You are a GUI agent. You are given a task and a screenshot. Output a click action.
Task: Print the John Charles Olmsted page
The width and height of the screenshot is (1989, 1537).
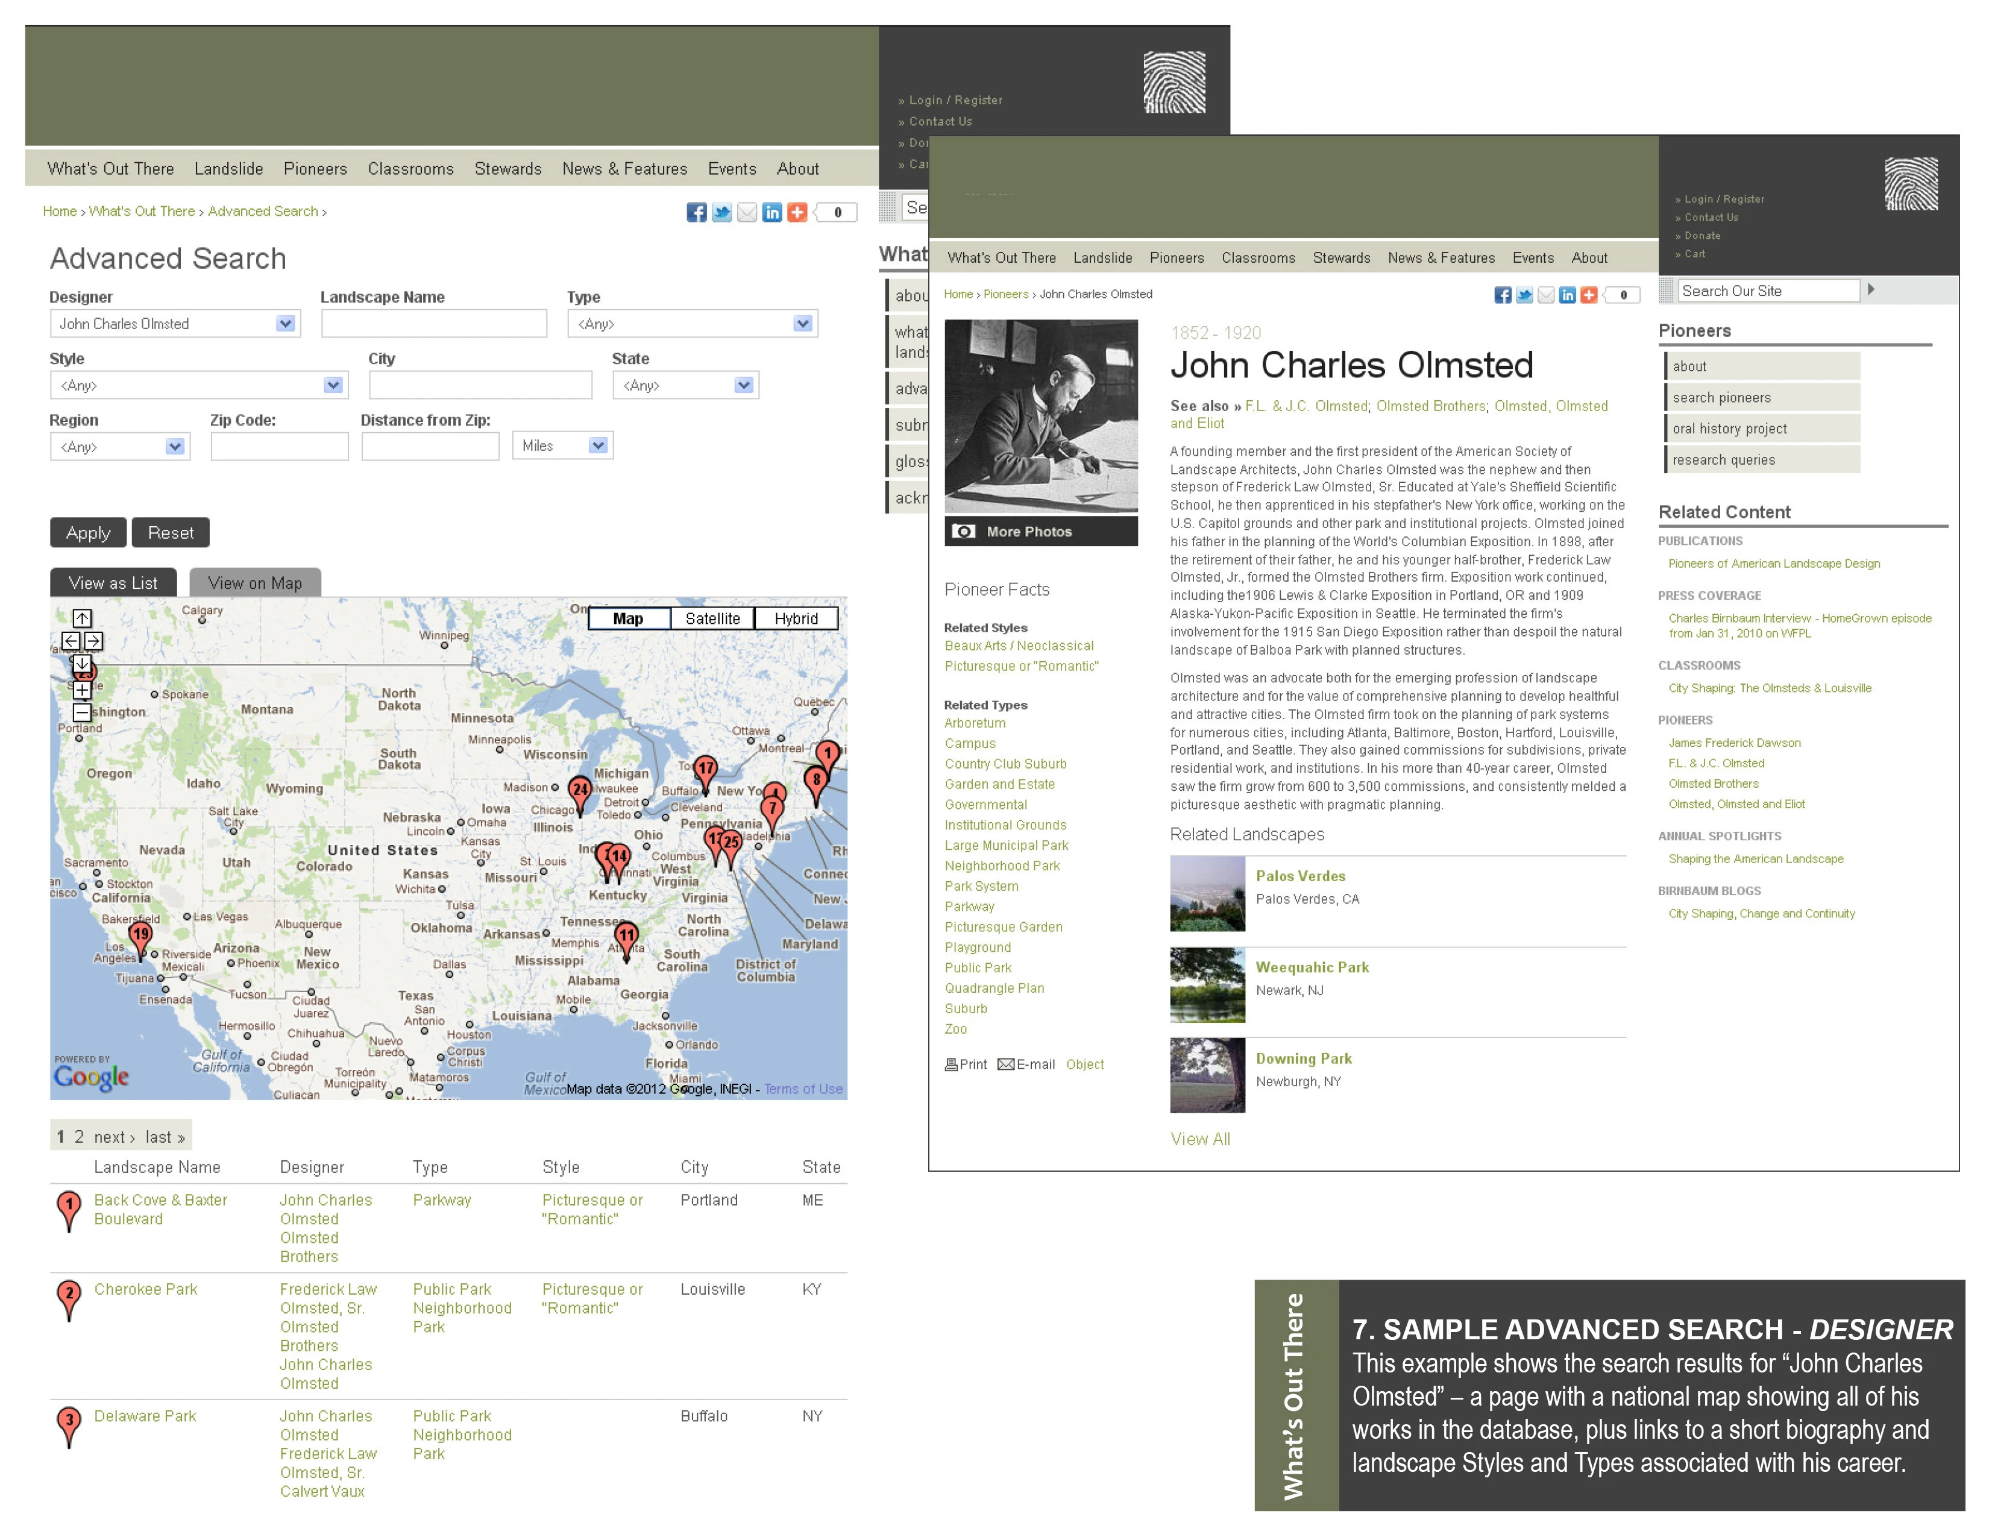click(966, 1064)
